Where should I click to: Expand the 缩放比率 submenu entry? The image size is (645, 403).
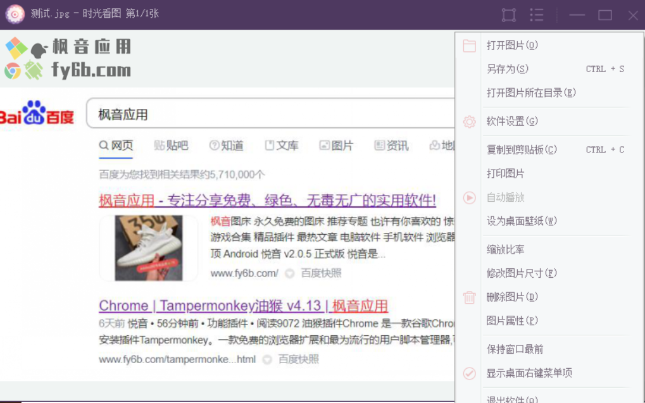click(505, 250)
